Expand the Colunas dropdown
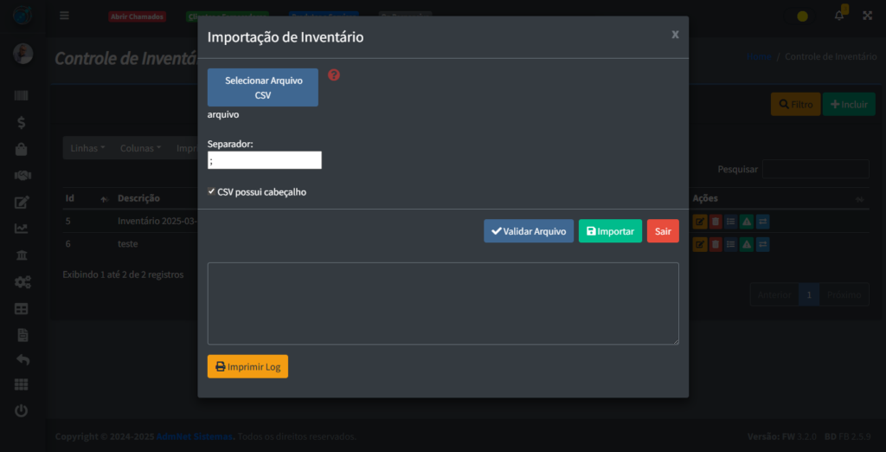 tap(140, 148)
